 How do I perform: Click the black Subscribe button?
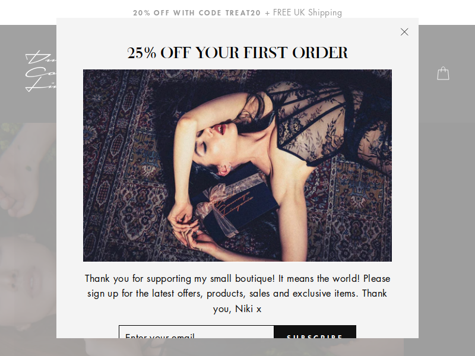click(x=315, y=332)
